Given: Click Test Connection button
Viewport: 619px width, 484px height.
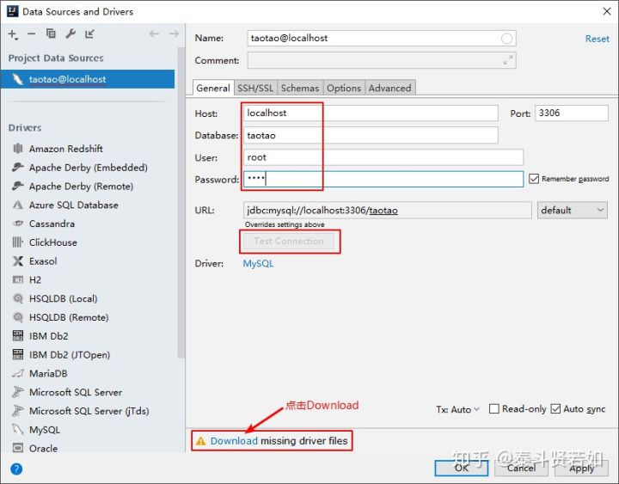Looking at the screenshot, I should click(x=289, y=242).
